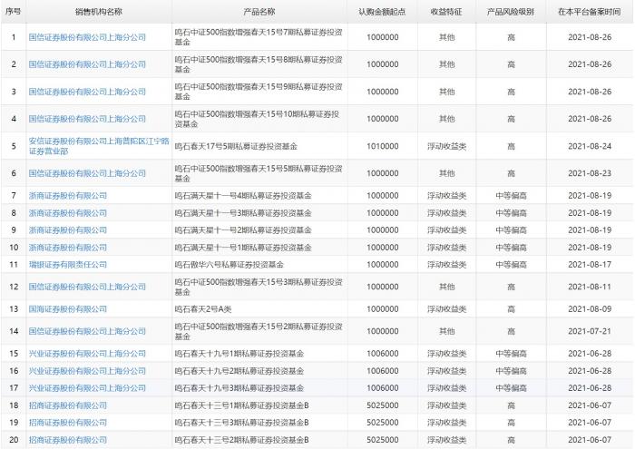Select product 鸣石春天十三号2期私募证券投资基金B
The height and width of the screenshot is (449, 635).
[x=242, y=440]
